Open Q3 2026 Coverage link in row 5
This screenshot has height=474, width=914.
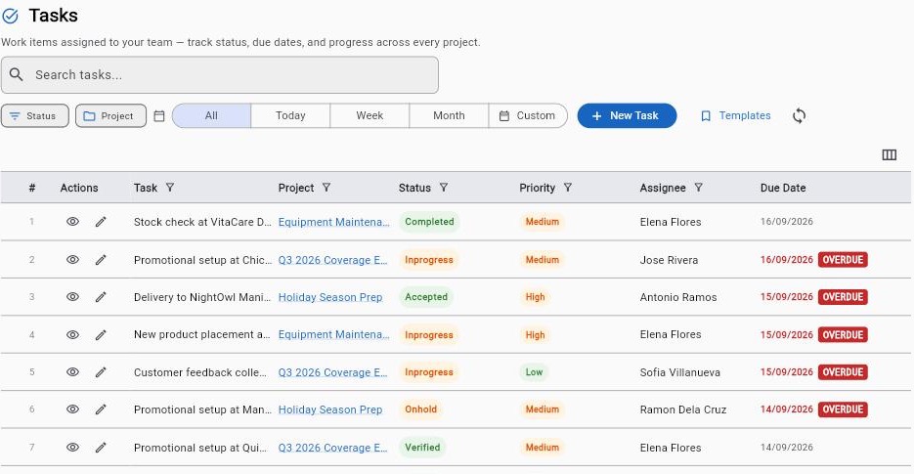tap(332, 372)
